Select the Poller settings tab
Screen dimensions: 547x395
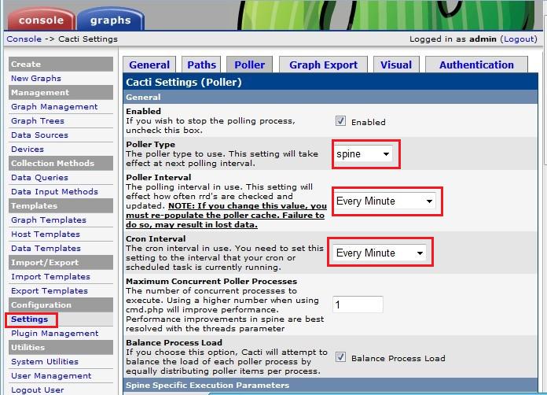249,65
